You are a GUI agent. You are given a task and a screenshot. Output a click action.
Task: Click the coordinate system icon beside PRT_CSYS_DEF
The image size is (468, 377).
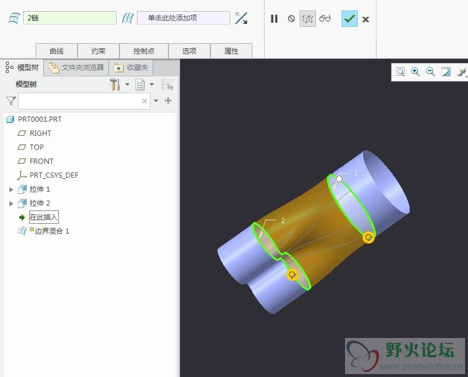(x=22, y=175)
